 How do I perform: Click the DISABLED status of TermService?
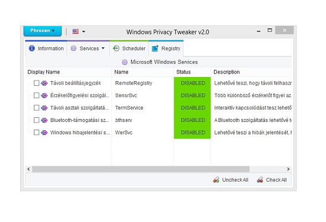tap(192, 108)
